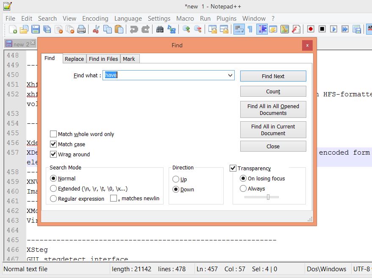Switch to the Replace tab
This screenshot has height=278, width=372.
74,59
